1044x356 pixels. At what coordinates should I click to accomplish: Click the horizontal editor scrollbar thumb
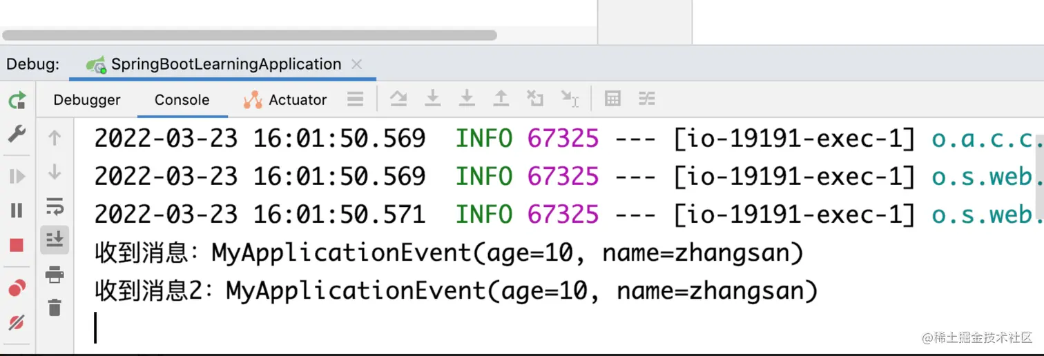tap(249, 35)
